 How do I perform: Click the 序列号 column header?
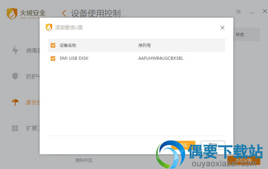(x=145, y=45)
